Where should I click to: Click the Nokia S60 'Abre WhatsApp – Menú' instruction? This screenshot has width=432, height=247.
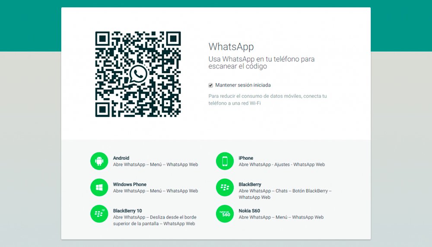pos(281,217)
